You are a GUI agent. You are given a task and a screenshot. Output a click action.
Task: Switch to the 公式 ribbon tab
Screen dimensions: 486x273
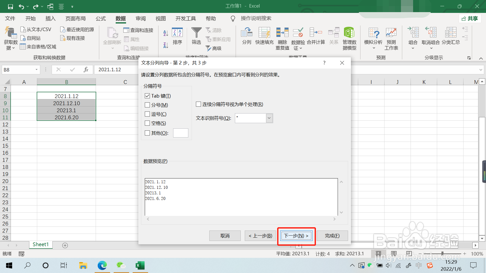(100, 18)
